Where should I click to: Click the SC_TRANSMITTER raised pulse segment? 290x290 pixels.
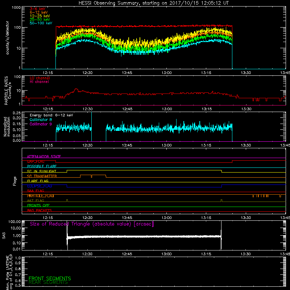coord(93,175)
